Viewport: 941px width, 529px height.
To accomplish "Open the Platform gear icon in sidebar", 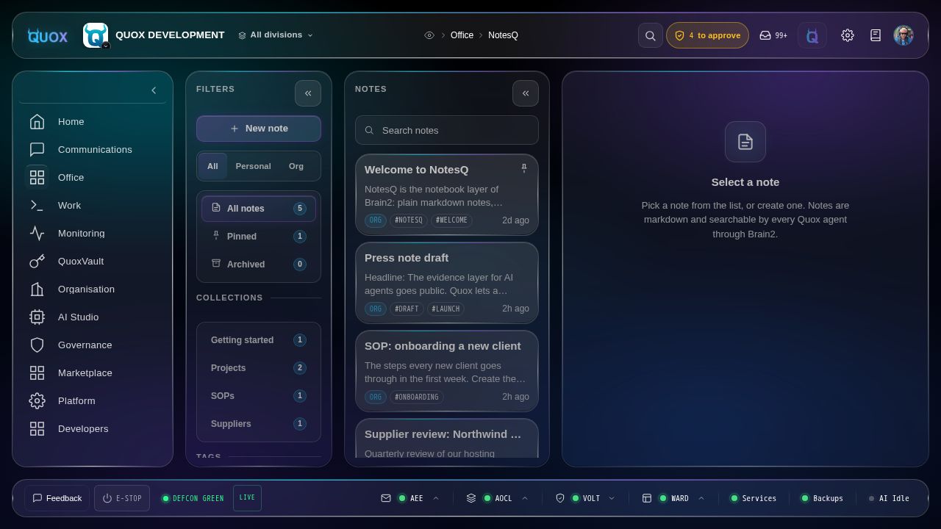I will click(x=37, y=401).
